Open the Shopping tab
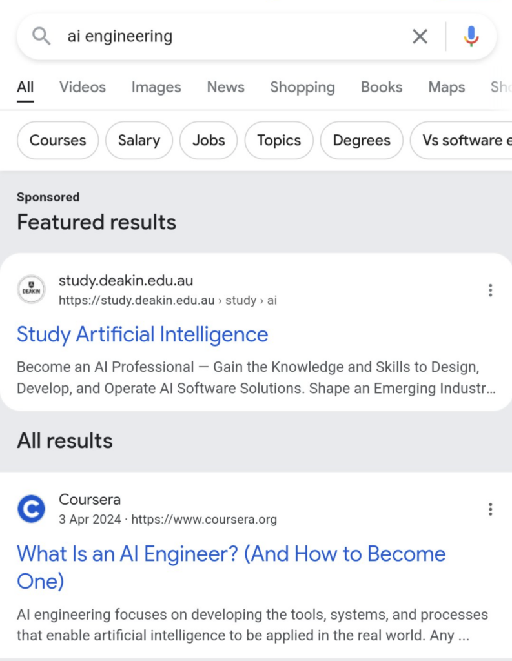Screen dimensions: 512x661 click(x=302, y=87)
